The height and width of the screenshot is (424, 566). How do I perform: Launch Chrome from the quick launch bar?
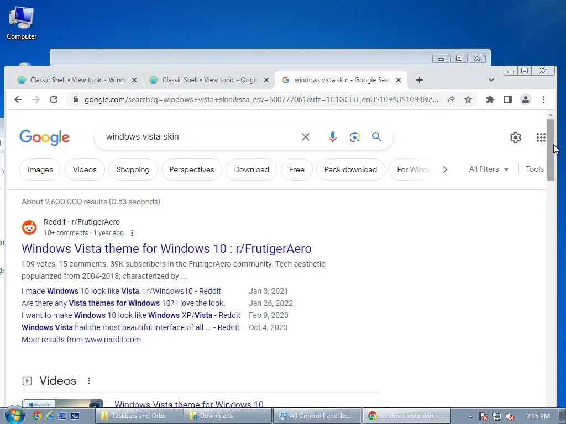tap(37, 416)
